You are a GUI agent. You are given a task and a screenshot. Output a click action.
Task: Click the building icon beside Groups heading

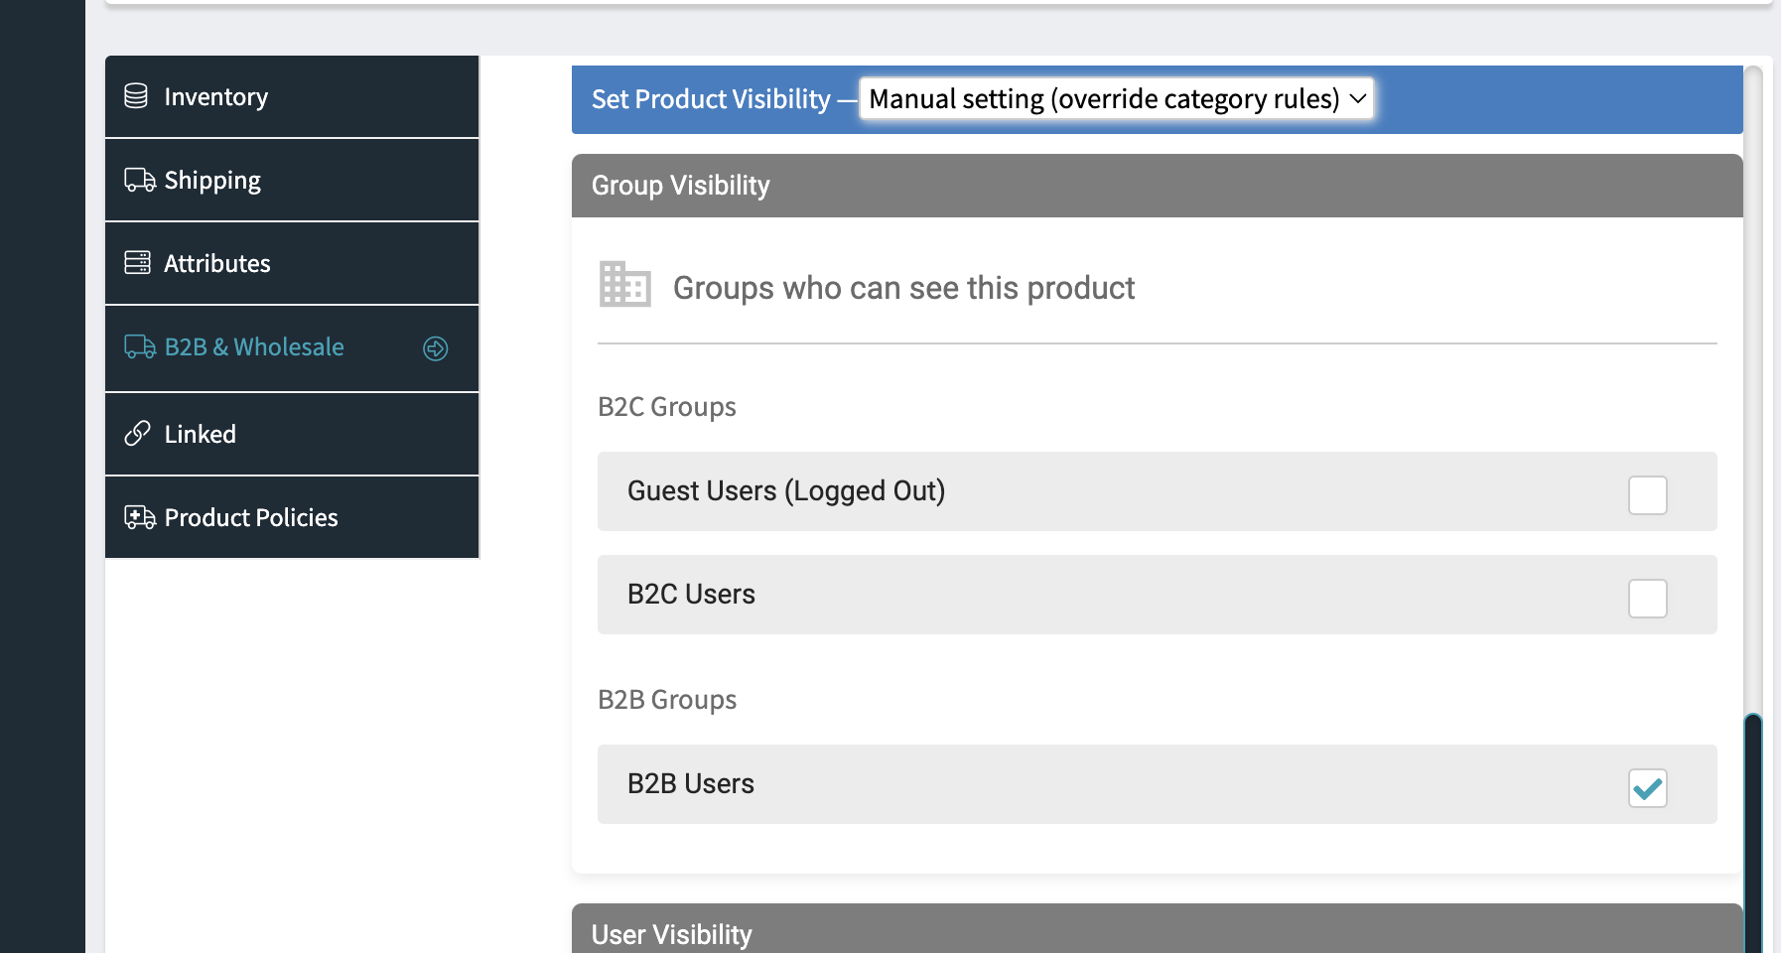pyautogui.click(x=624, y=284)
